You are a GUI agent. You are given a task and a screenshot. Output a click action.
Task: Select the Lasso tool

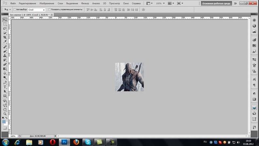pyautogui.click(x=5, y=28)
